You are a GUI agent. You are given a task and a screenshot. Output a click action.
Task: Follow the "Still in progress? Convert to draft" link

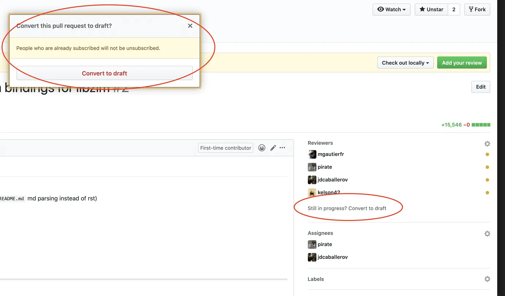point(347,208)
